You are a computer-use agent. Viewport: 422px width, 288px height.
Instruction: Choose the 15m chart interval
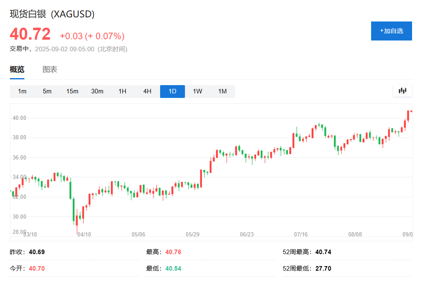coord(72,91)
